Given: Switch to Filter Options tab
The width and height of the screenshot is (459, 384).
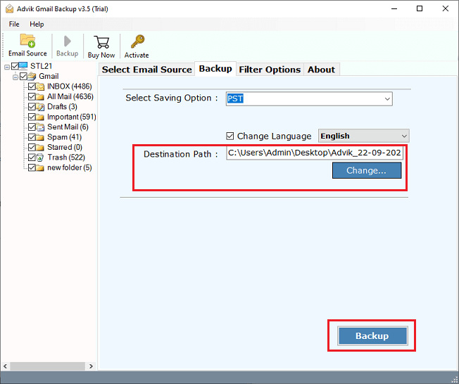Looking at the screenshot, I should tap(270, 70).
